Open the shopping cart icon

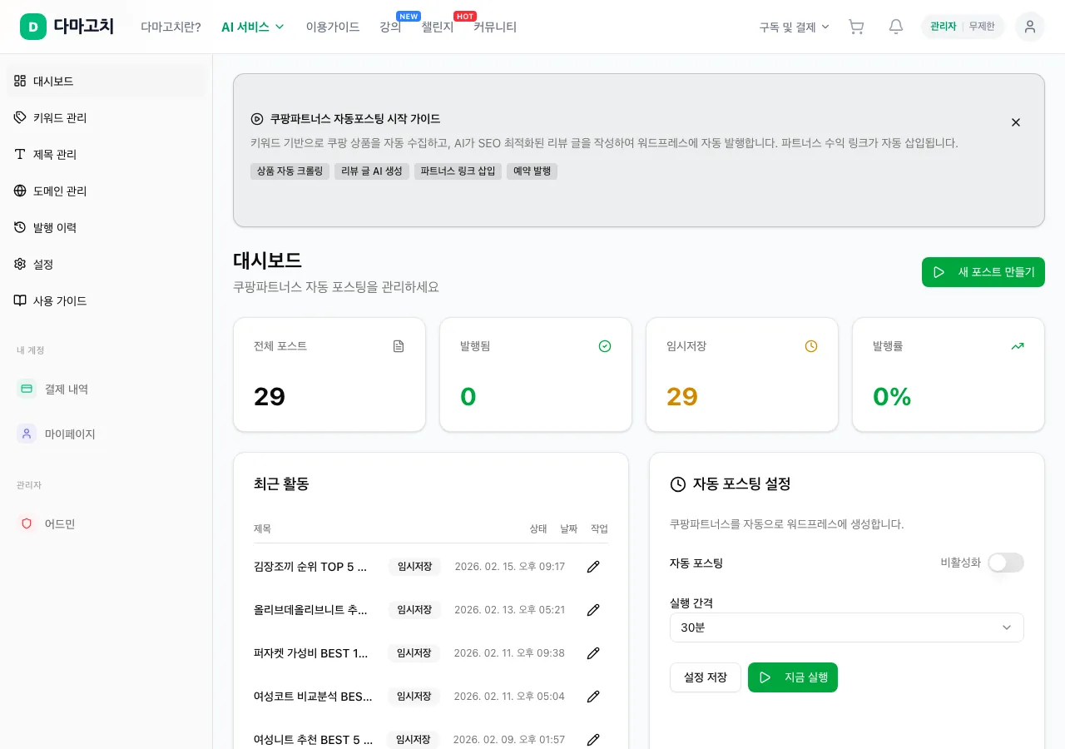(x=856, y=27)
